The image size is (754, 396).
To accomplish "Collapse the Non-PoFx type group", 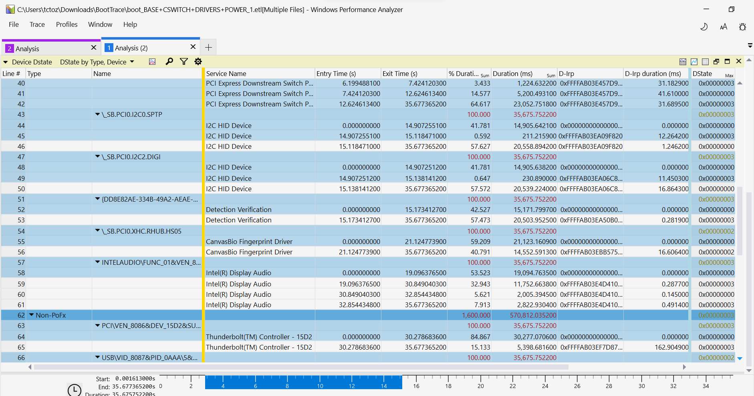I will (32, 315).
